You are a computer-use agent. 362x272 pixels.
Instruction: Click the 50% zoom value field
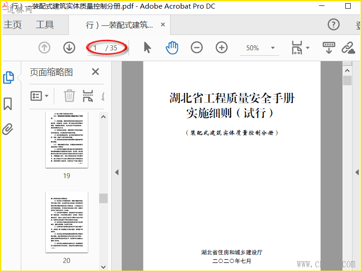(x=252, y=48)
